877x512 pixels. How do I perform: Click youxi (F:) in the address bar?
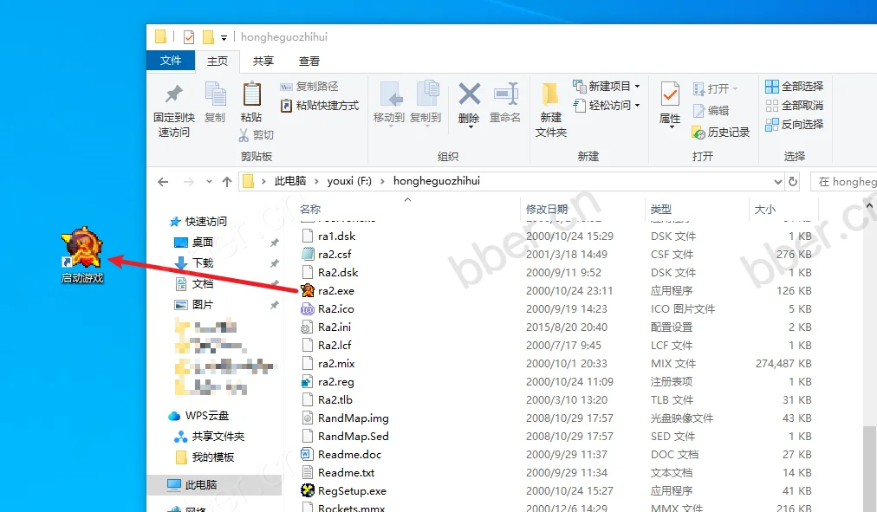pos(349,181)
